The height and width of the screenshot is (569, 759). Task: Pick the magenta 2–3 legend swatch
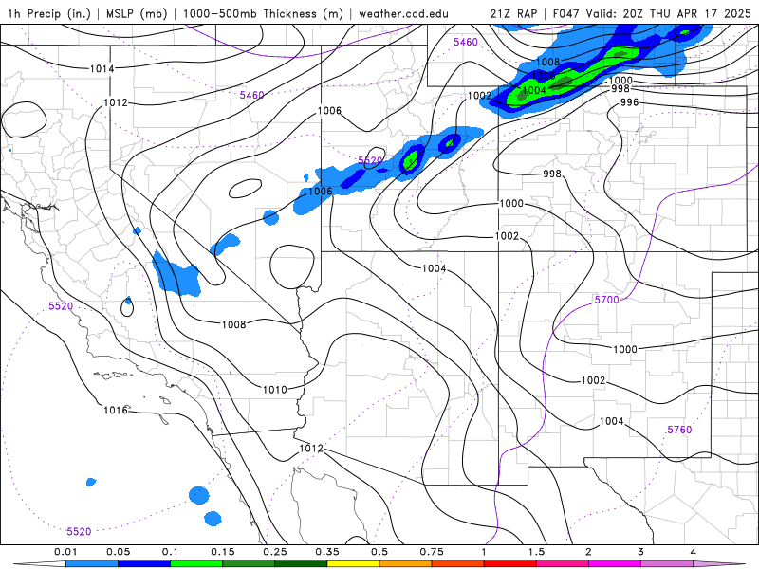click(x=615, y=564)
